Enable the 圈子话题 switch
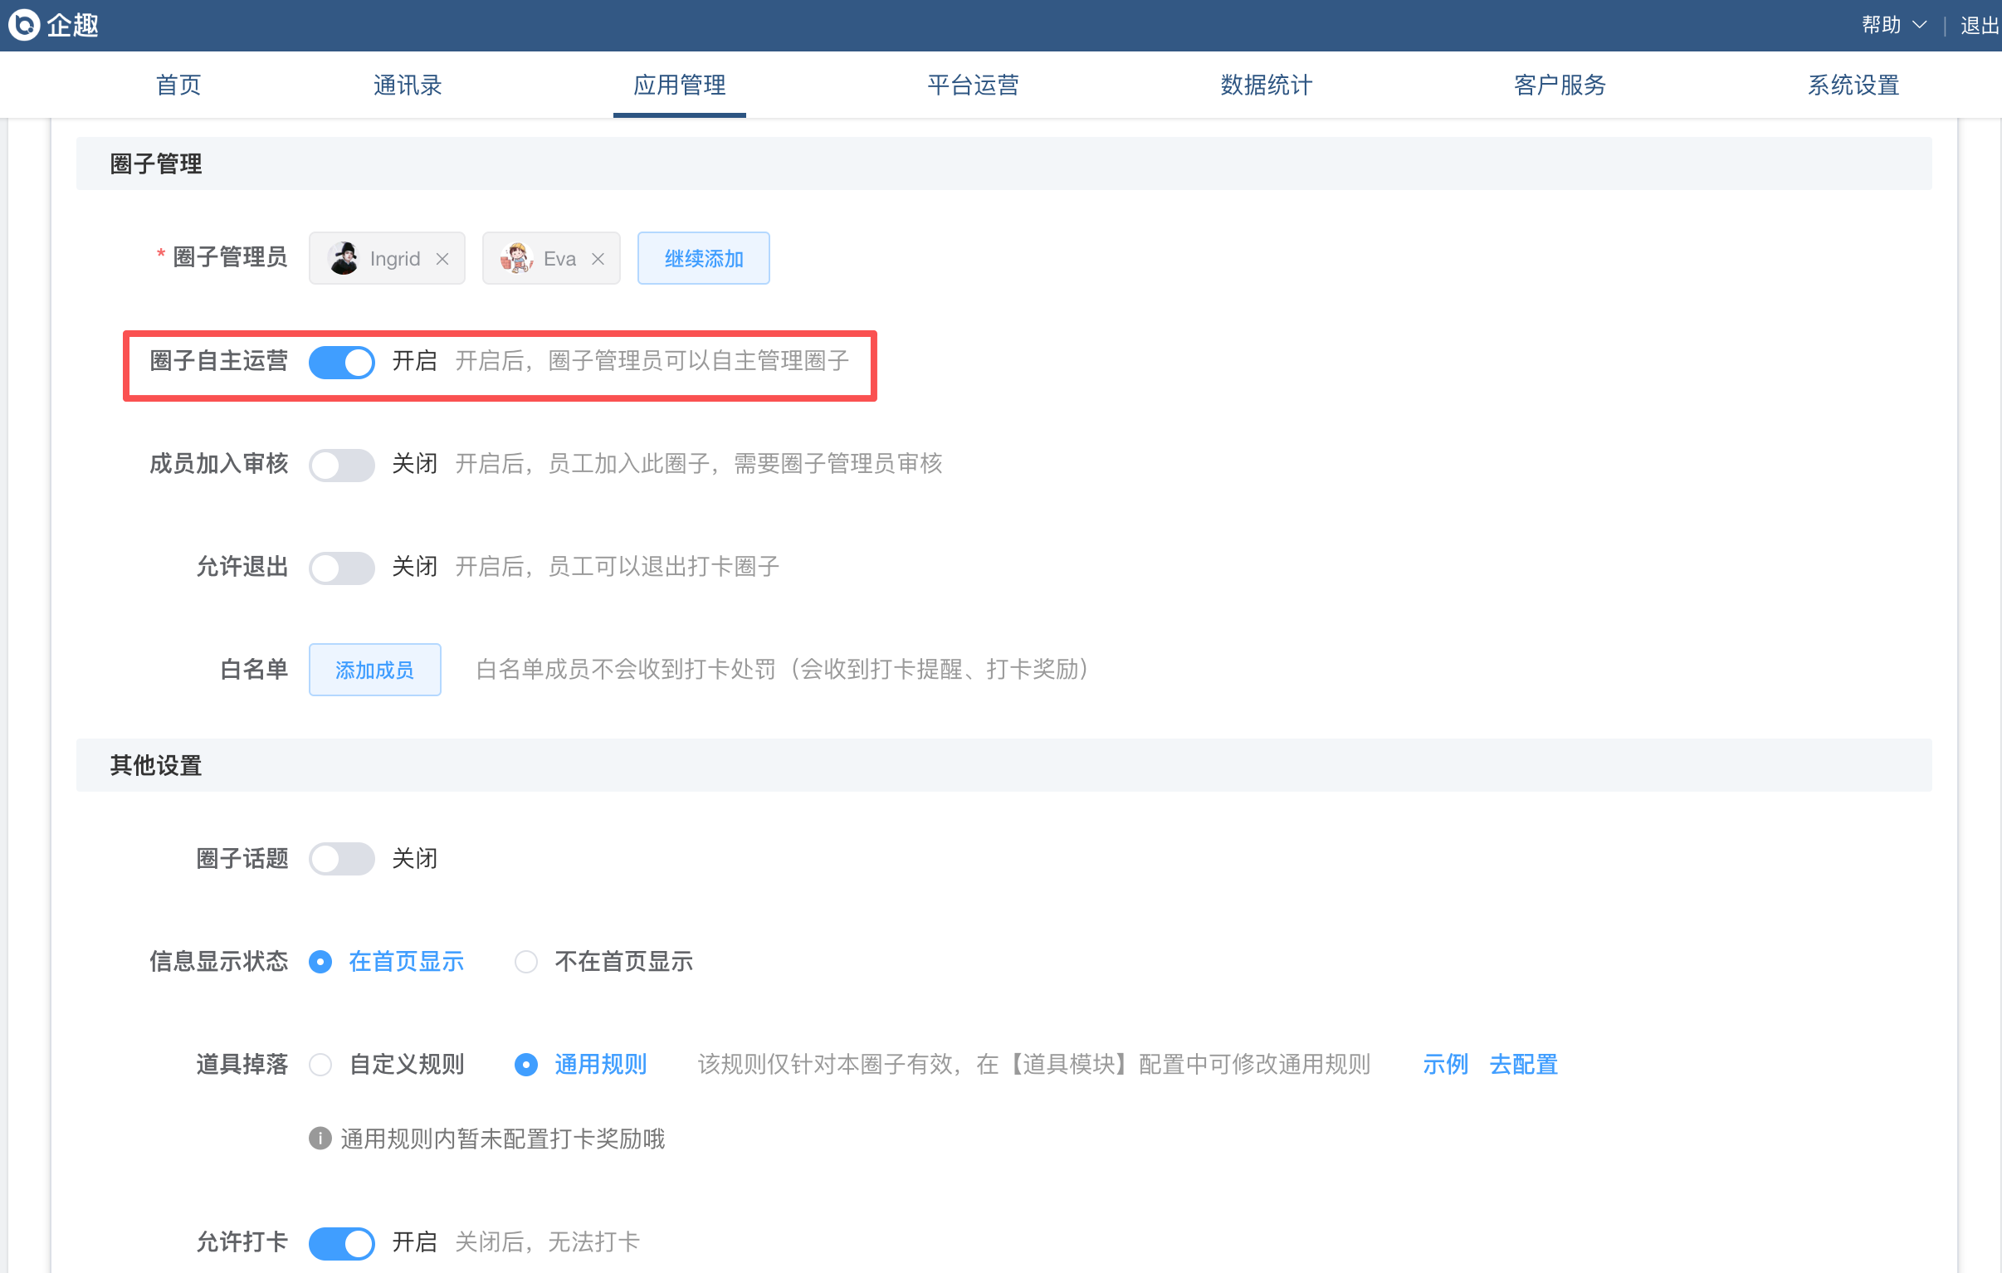2002x1273 pixels. pos(342,859)
